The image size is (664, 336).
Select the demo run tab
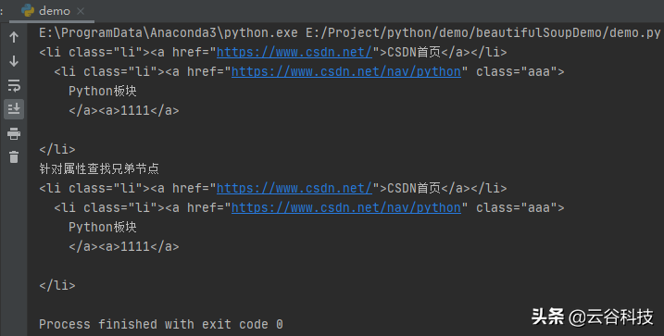[52, 11]
